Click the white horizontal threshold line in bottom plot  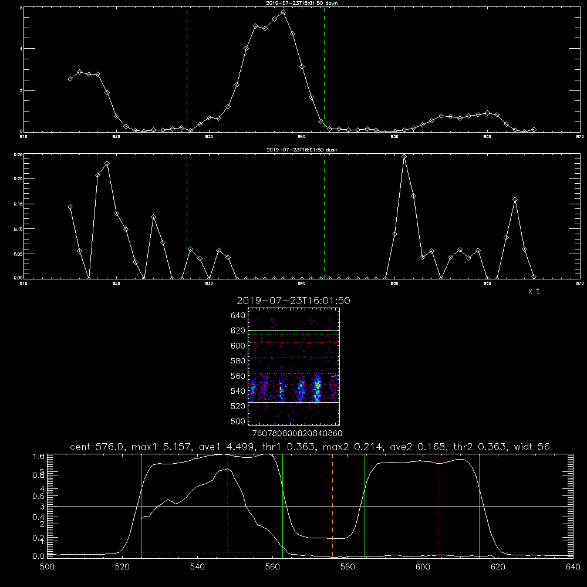click(x=310, y=506)
